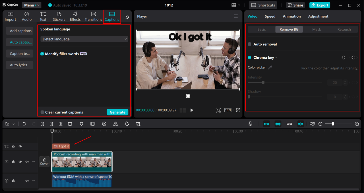The height and width of the screenshot is (193, 364).
Task: Select the Basic sub-tab
Action: (262, 29)
